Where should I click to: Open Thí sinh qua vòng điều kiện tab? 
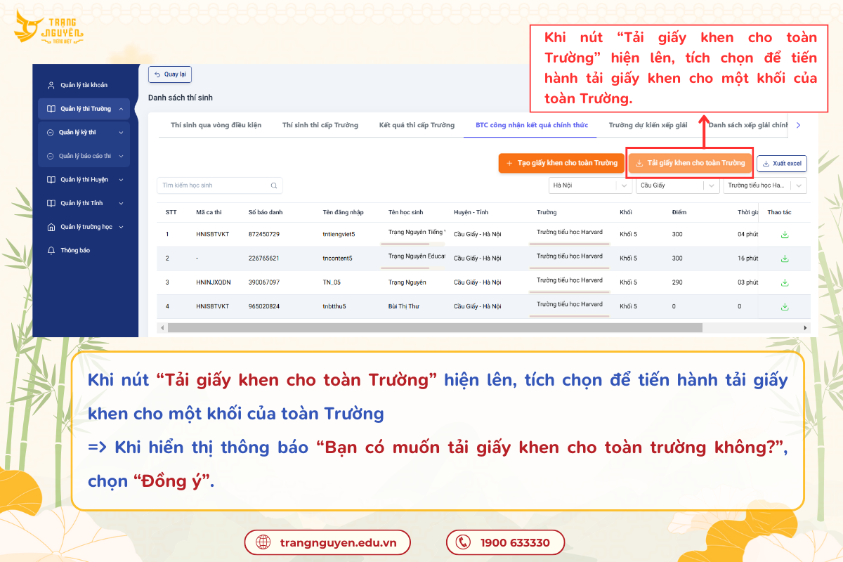click(216, 125)
